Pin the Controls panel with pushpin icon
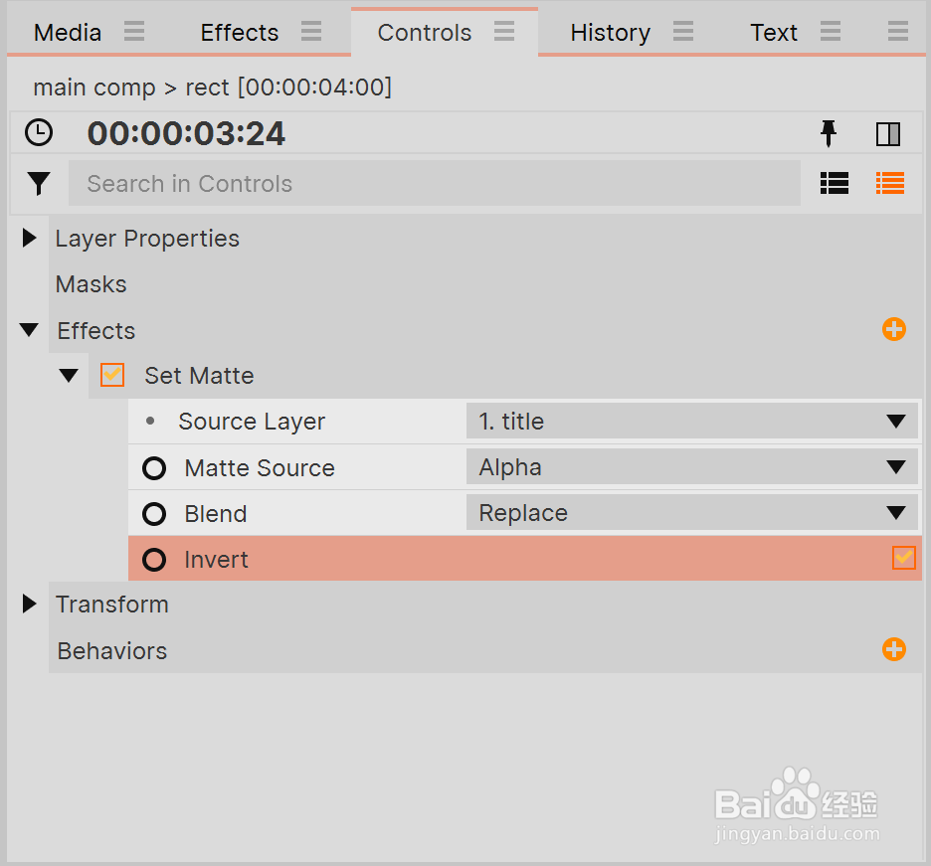This screenshot has height=866, width=931. (829, 133)
